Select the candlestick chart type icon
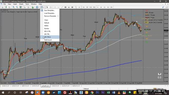Image resolution: width=169 pixels, height=95 pixels. click(x=6, y=7)
